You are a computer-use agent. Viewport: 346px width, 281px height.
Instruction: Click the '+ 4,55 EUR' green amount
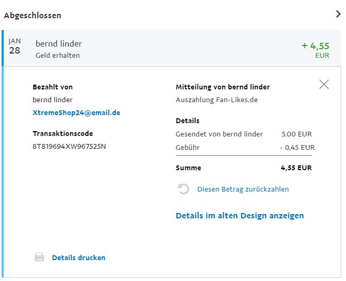[315, 49]
